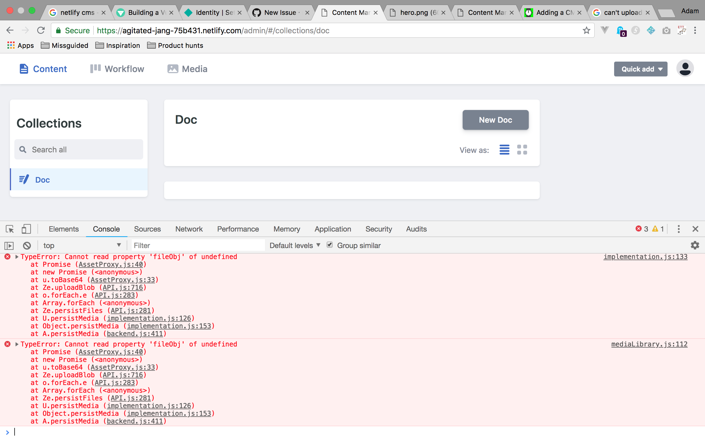The height and width of the screenshot is (440, 705).
Task: Click the console Filter input field
Action: (198, 245)
